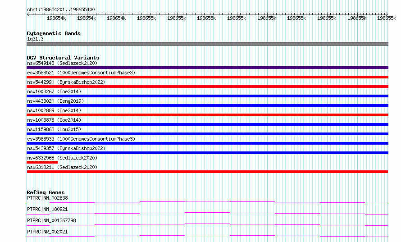Click the blue nsv1159863 variant bar

207,134
